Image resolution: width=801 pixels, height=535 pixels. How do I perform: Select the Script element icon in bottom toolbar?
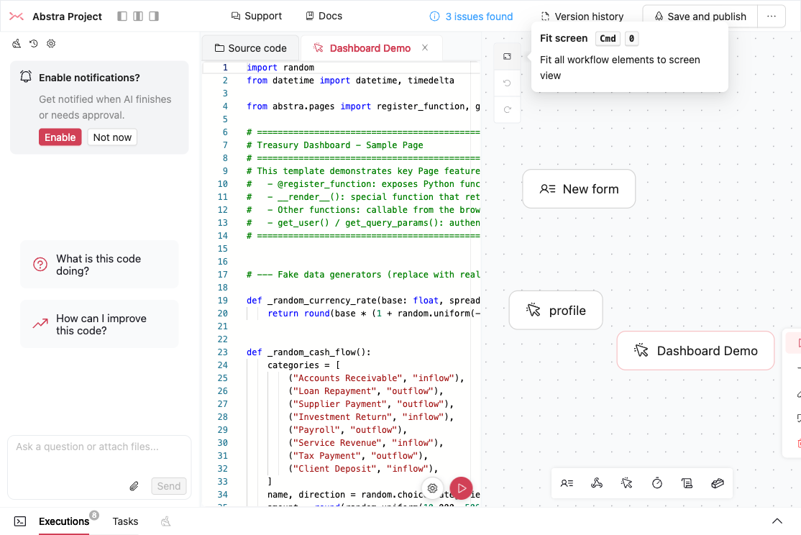point(627,483)
